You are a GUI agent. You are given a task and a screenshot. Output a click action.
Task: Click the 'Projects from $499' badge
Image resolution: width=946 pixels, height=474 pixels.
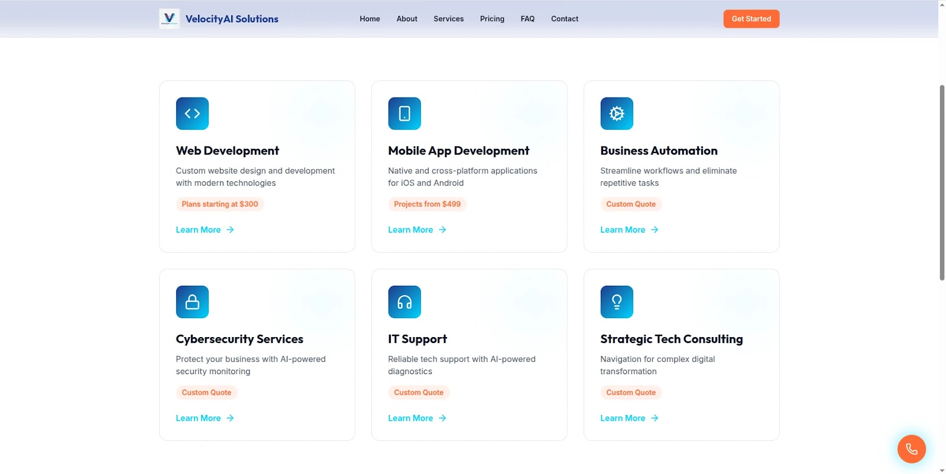tap(427, 204)
